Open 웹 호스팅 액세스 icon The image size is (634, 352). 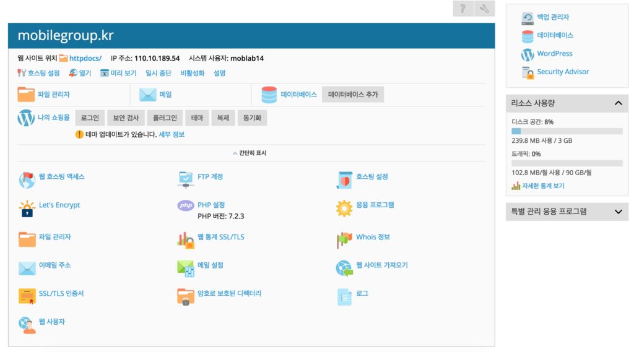(x=27, y=180)
